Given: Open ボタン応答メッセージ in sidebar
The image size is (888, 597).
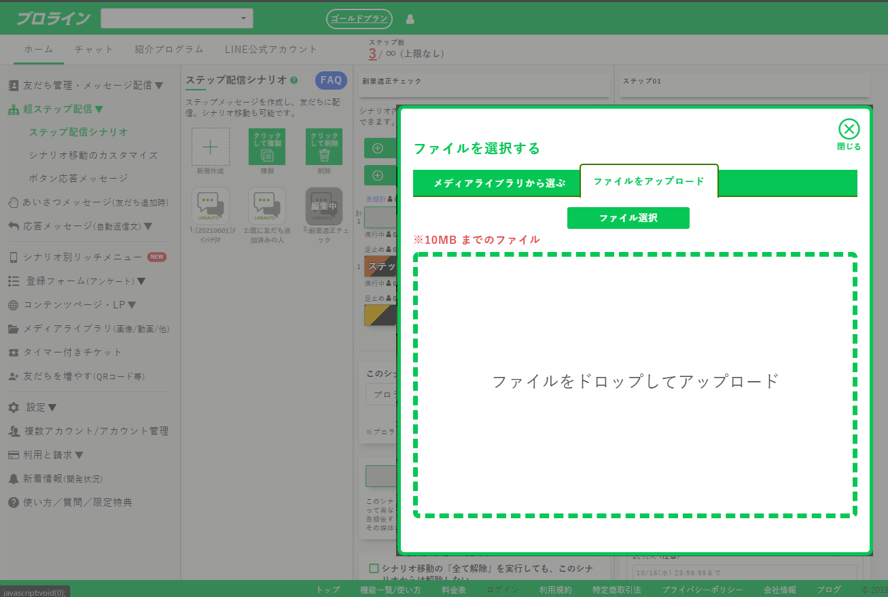Looking at the screenshot, I should [x=78, y=178].
